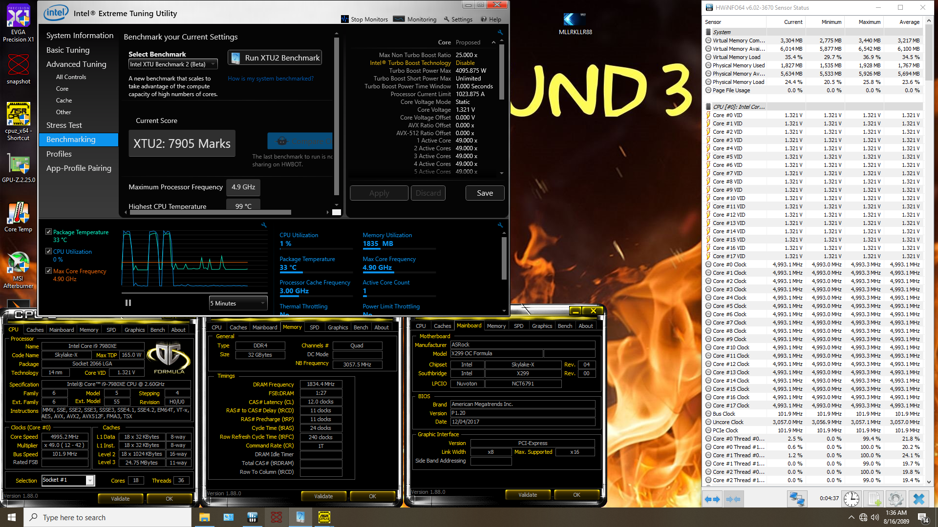This screenshot has height=527, width=938.
Task: Click the wrench icon above the monitoring graph
Action: pyautogui.click(x=264, y=225)
